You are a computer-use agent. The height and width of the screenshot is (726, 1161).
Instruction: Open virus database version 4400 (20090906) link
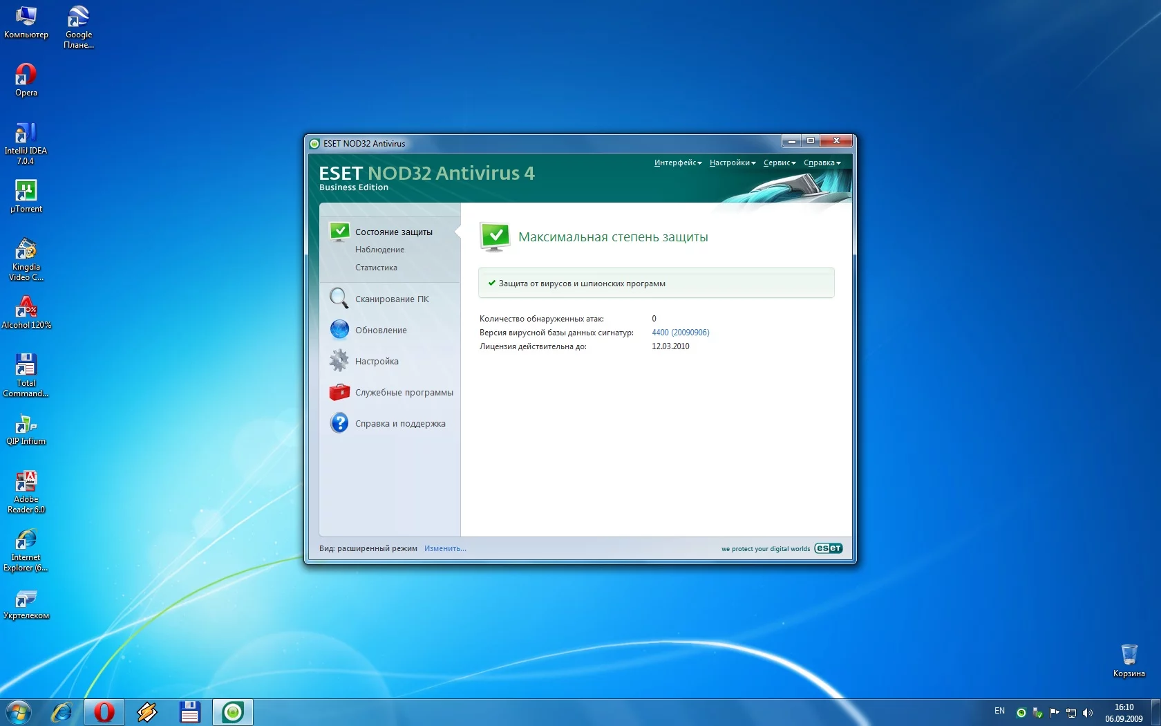click(681, 333)
